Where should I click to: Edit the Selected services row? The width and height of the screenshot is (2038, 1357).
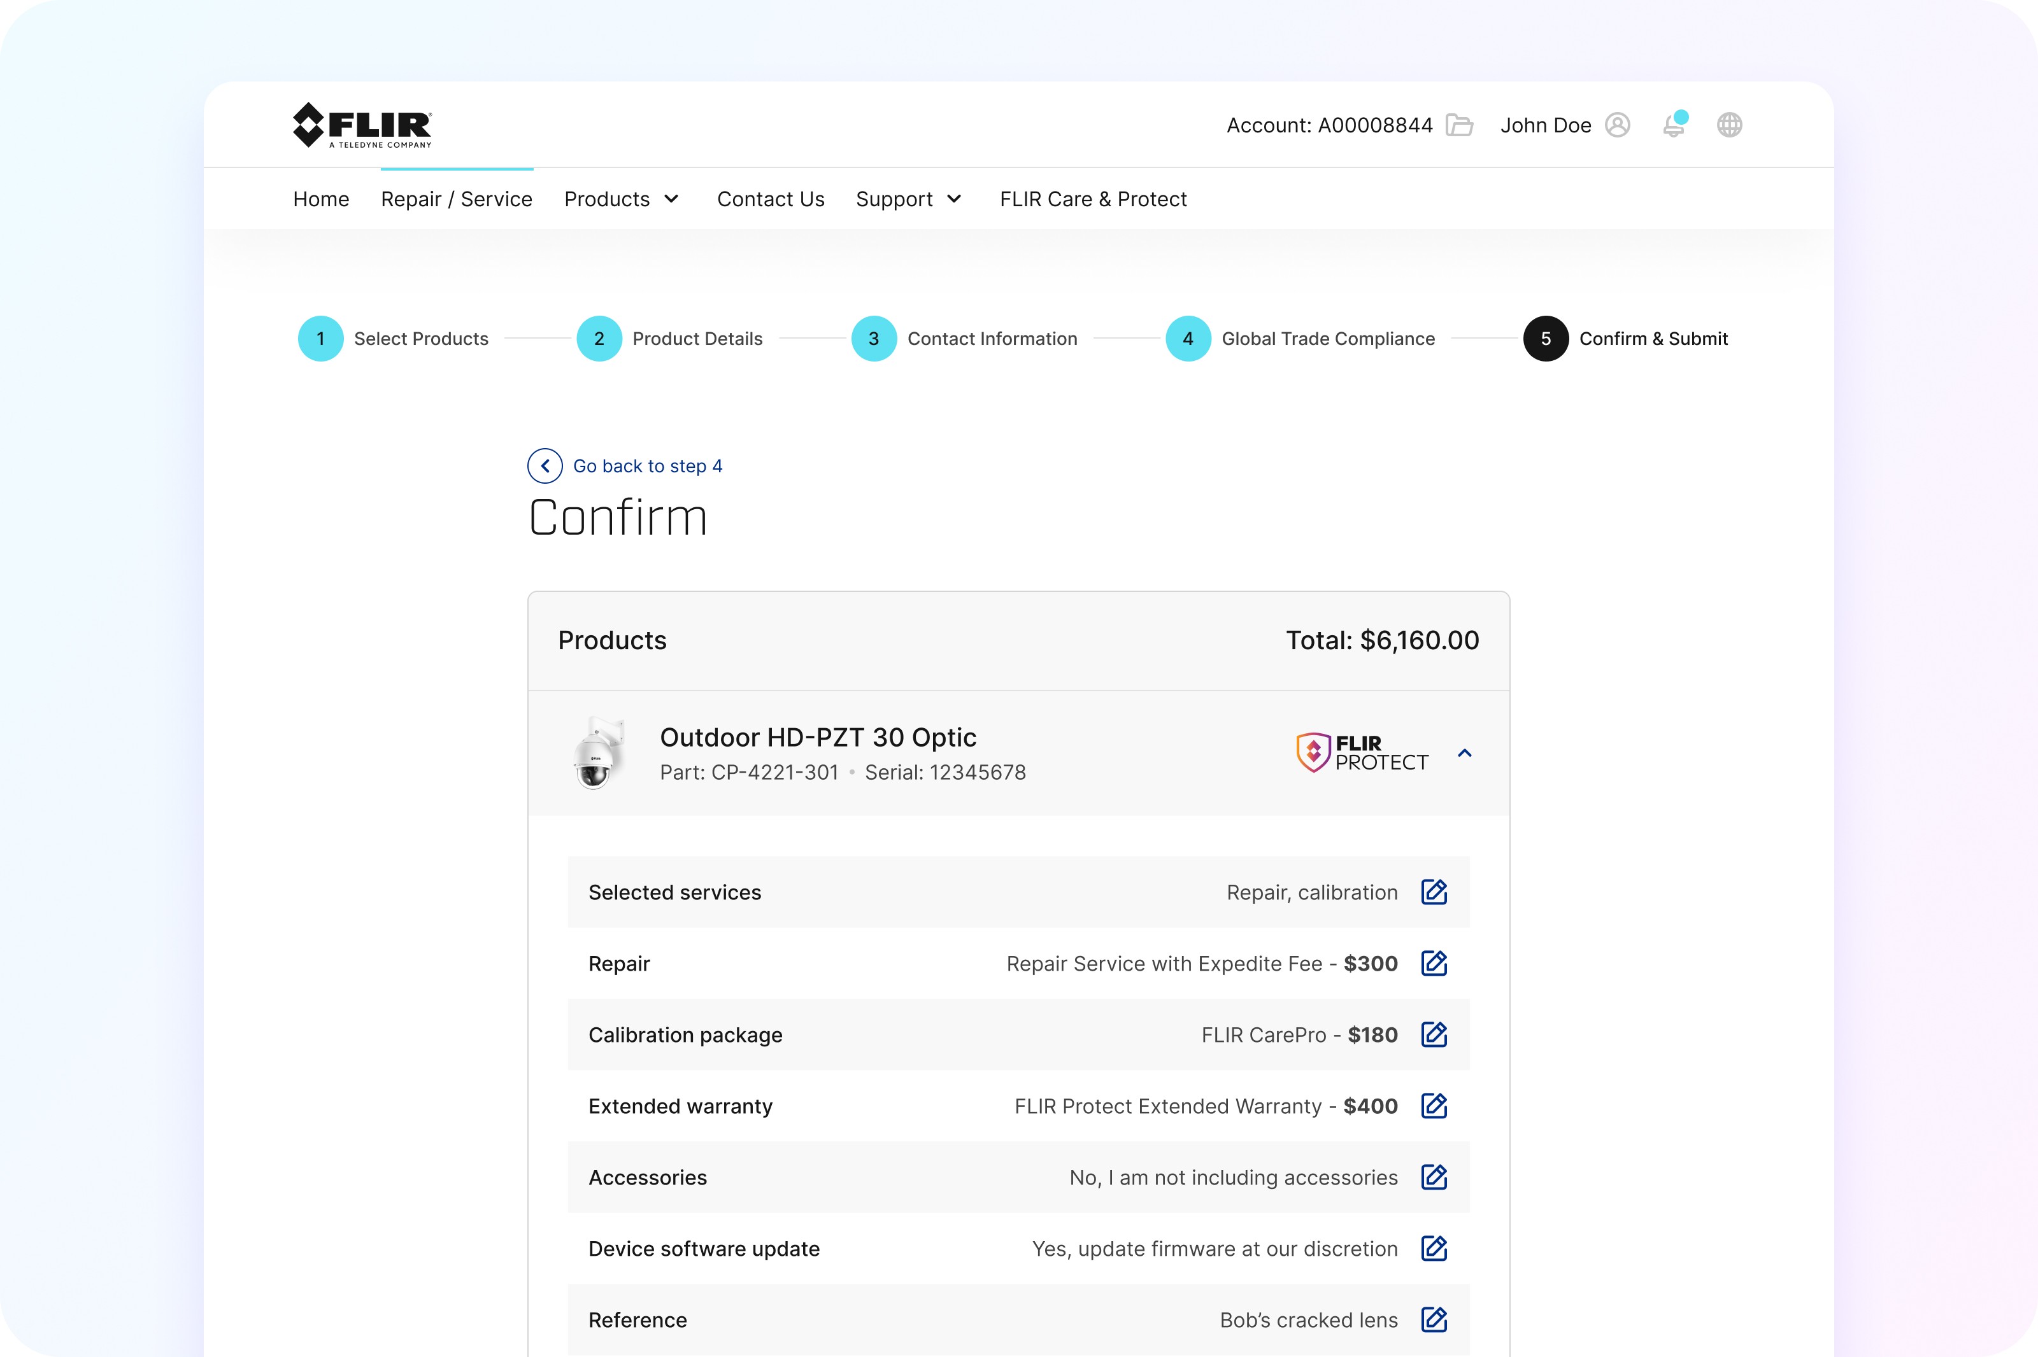1435,891
